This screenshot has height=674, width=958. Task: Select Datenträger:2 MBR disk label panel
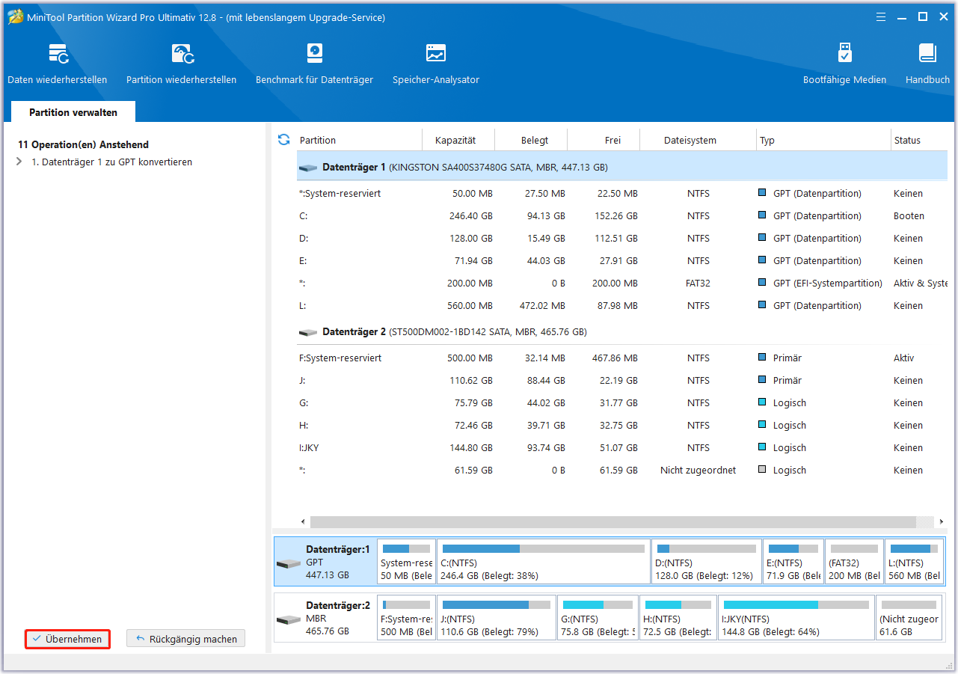325,618
